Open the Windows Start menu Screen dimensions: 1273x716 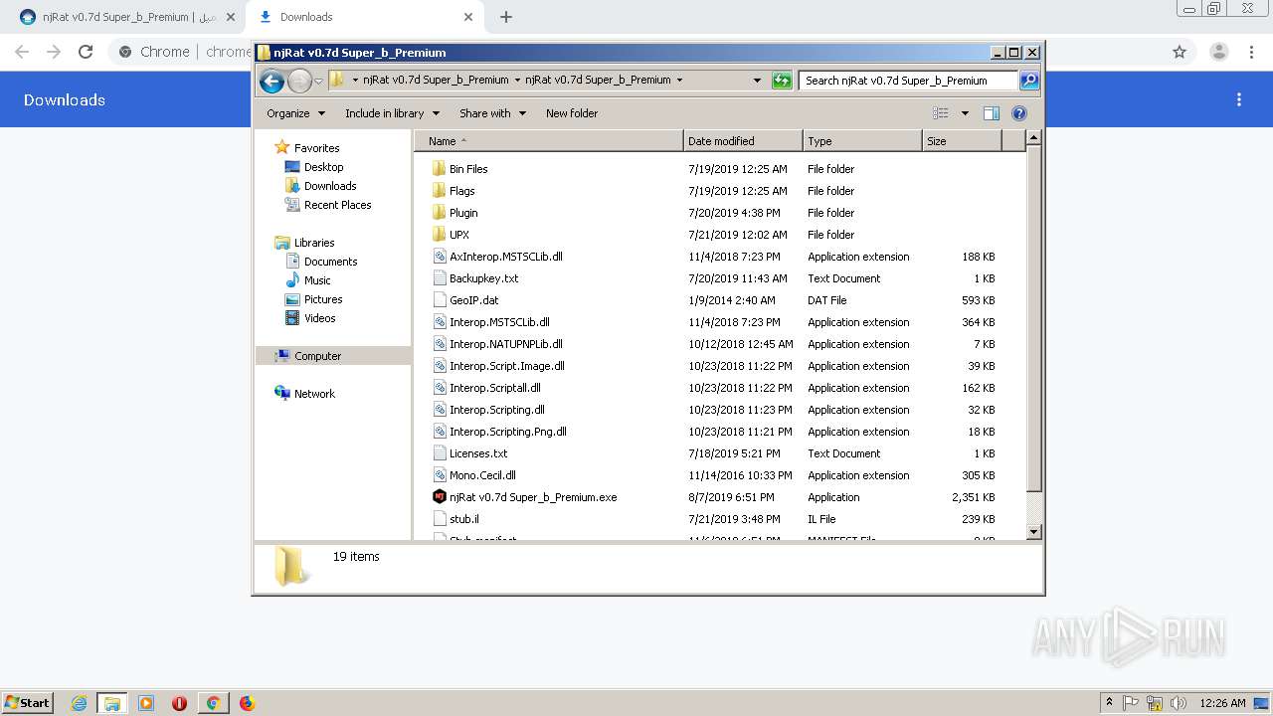coord(28,703)
